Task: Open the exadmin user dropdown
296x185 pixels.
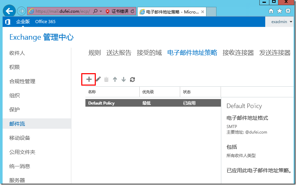Action: click(x=282, y=22)
